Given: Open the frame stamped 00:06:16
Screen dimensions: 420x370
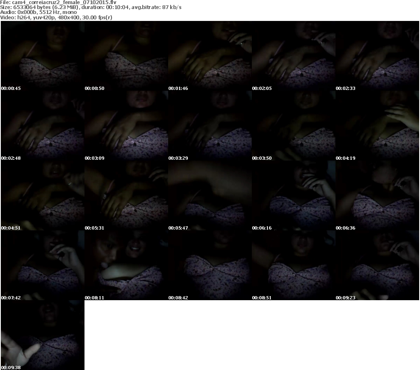Looking at the screenshot, I should [294, 195].
